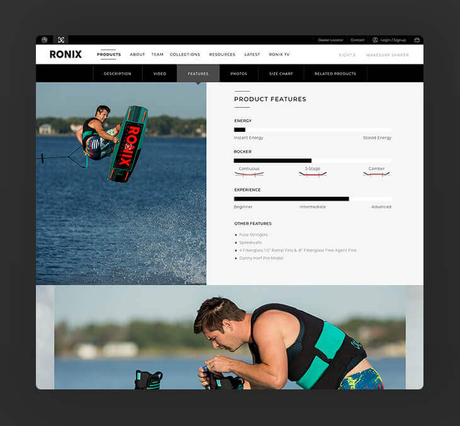The image size is (460, 426).
Task: Open the TEAM menu
Action: (158, 54)
